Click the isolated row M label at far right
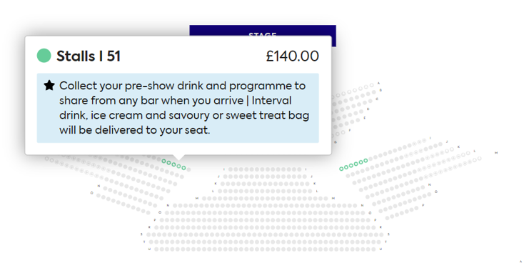Viewport: 524px width, 263px height. click(496, 152)
